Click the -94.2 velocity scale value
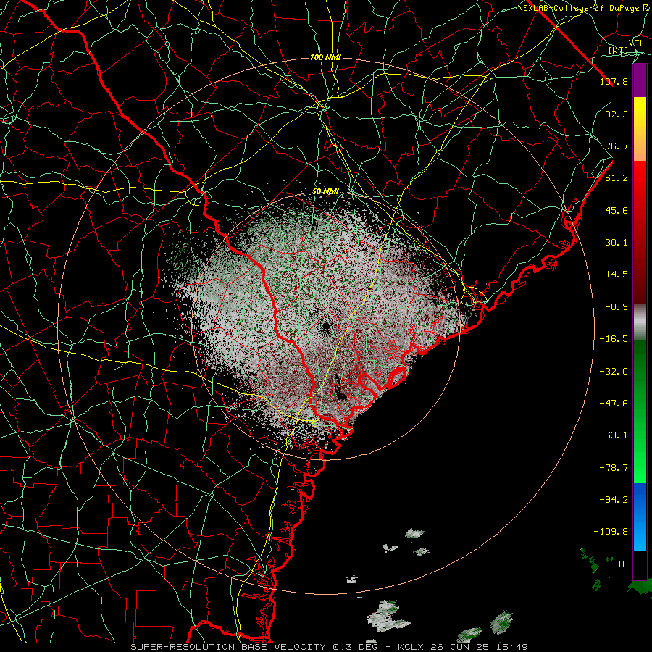 pos(614,500)
